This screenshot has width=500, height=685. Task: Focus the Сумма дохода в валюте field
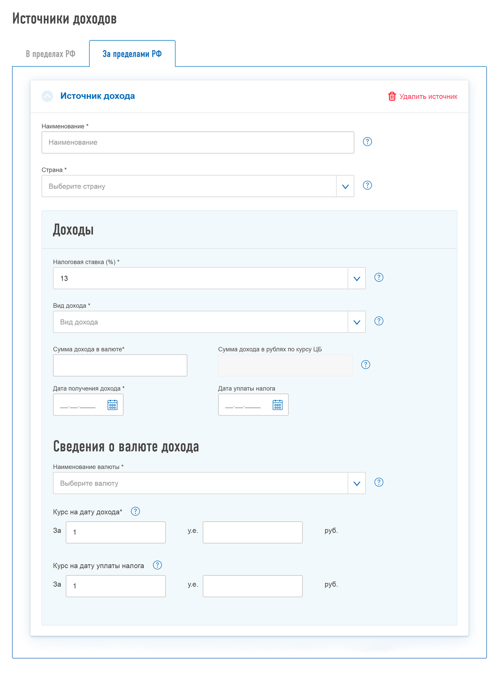click(120, 366)
